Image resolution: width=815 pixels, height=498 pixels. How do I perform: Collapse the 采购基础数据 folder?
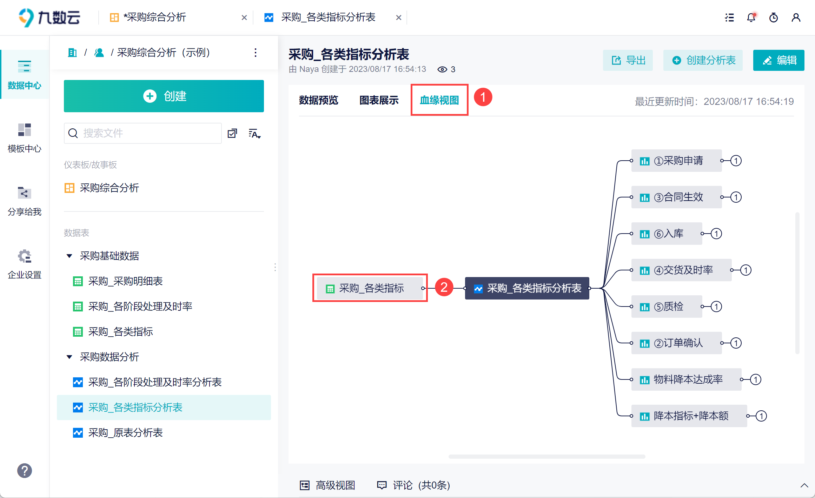pyautogui.click(x=69, y=256)
